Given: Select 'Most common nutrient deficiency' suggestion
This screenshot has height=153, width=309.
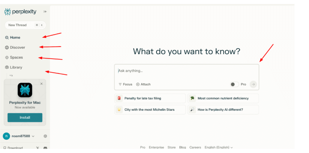Looking at the screenshot, I should (223, 98).
